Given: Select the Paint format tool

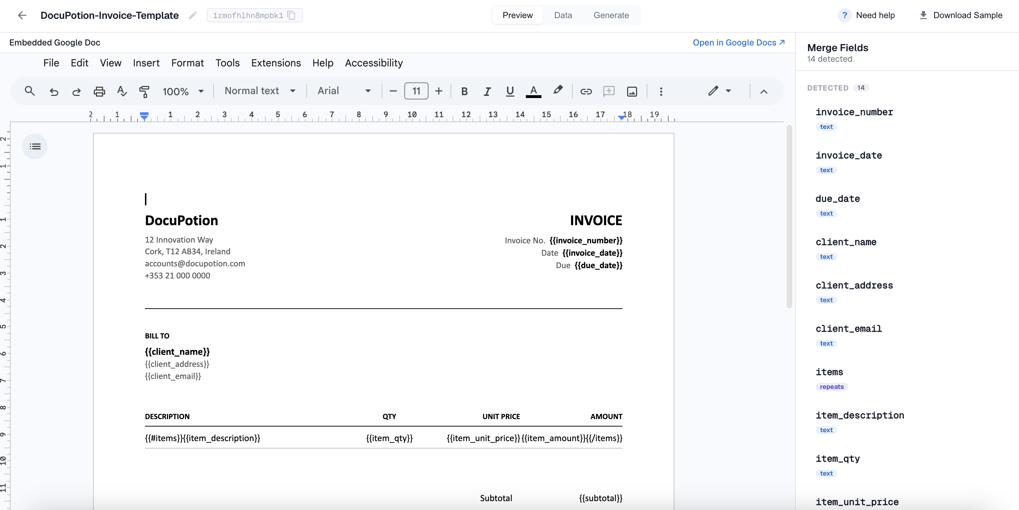Looking at the screenshot, I should click(x=144, y=91).
